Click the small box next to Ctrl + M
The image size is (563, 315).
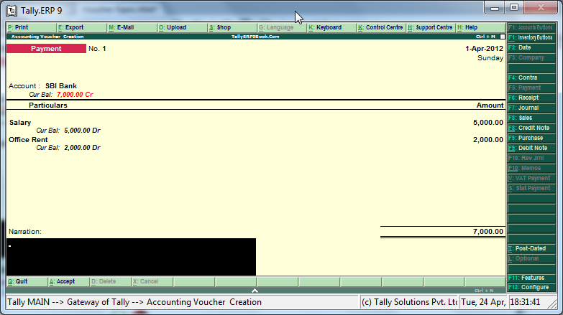pos(503,37)
